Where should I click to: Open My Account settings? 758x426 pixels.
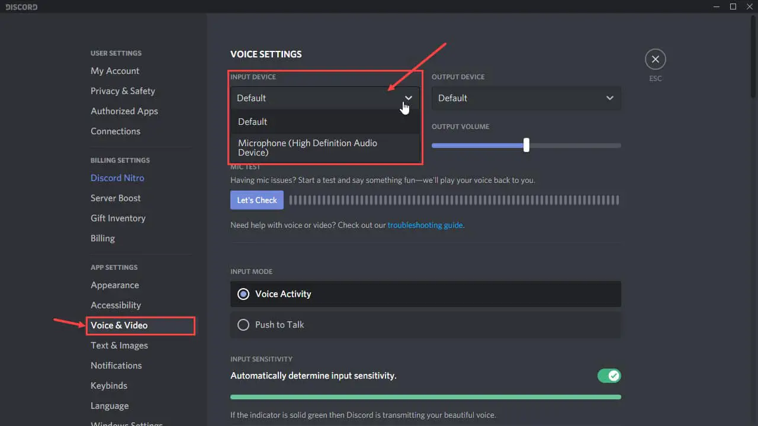pos(115,71)
